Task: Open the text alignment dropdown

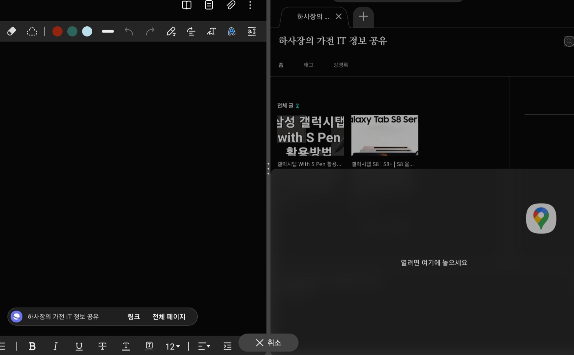Action: [204, 346]
